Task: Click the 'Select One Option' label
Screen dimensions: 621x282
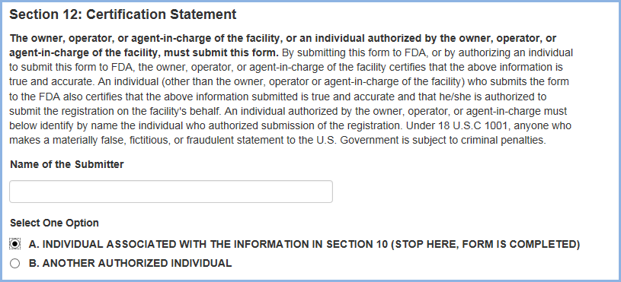Action: [54, 223]
